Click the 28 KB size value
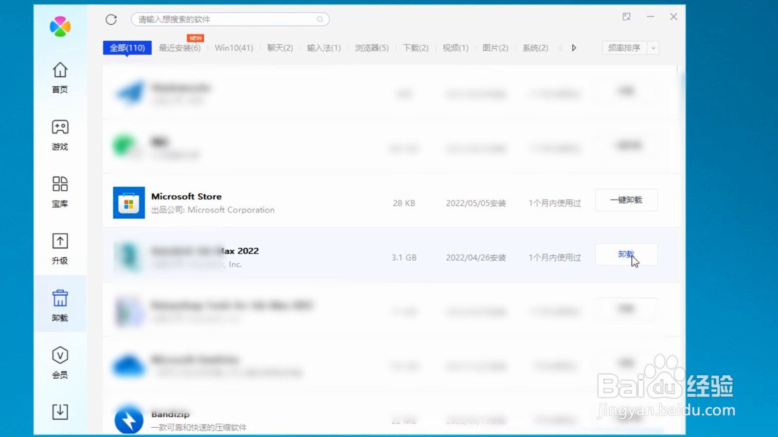Screen dimensions: 778x437 point(404,203)
